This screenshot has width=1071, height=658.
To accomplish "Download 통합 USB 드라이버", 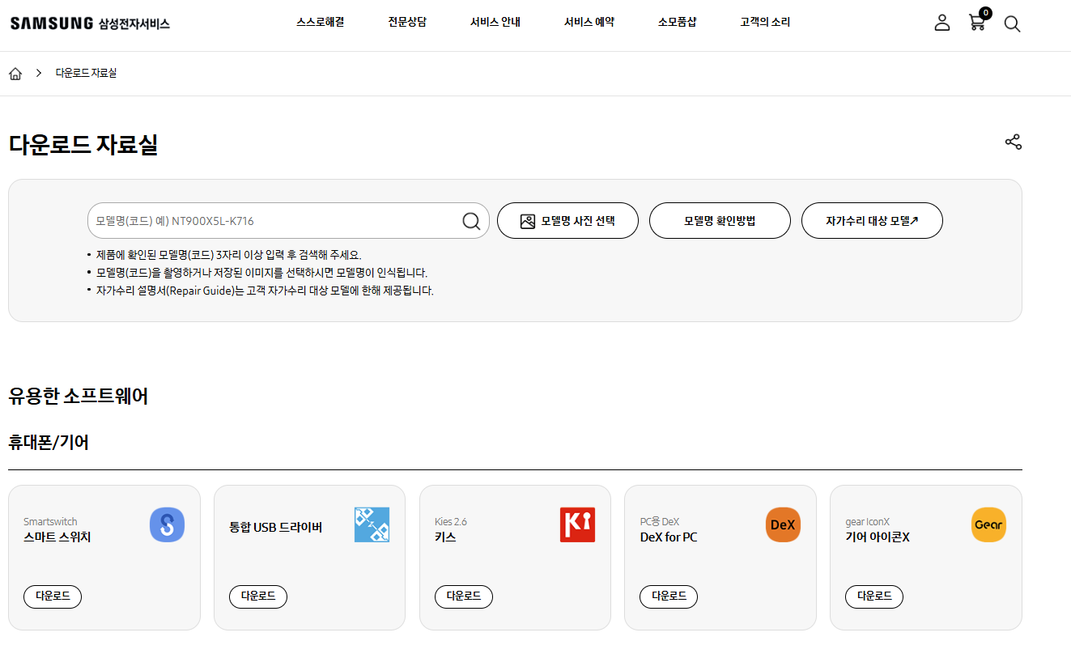I will [258, 596].
